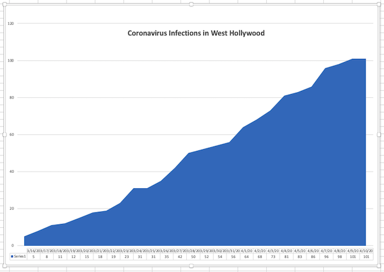This screenshot has height=272, width=384.
Task: Click the 4/1/20 date header cell
Action: pyautogui.click(x=246, y=251)
